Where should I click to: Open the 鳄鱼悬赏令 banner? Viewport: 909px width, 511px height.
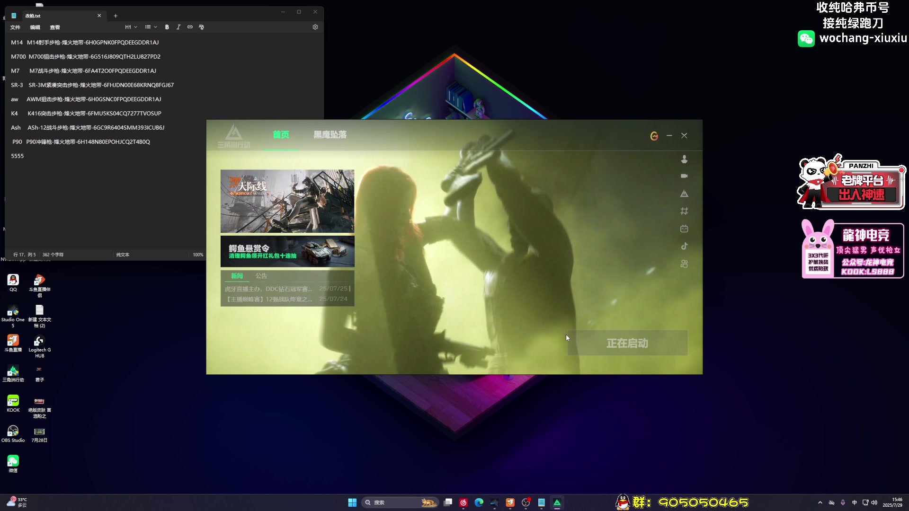[x=287, y=251]
